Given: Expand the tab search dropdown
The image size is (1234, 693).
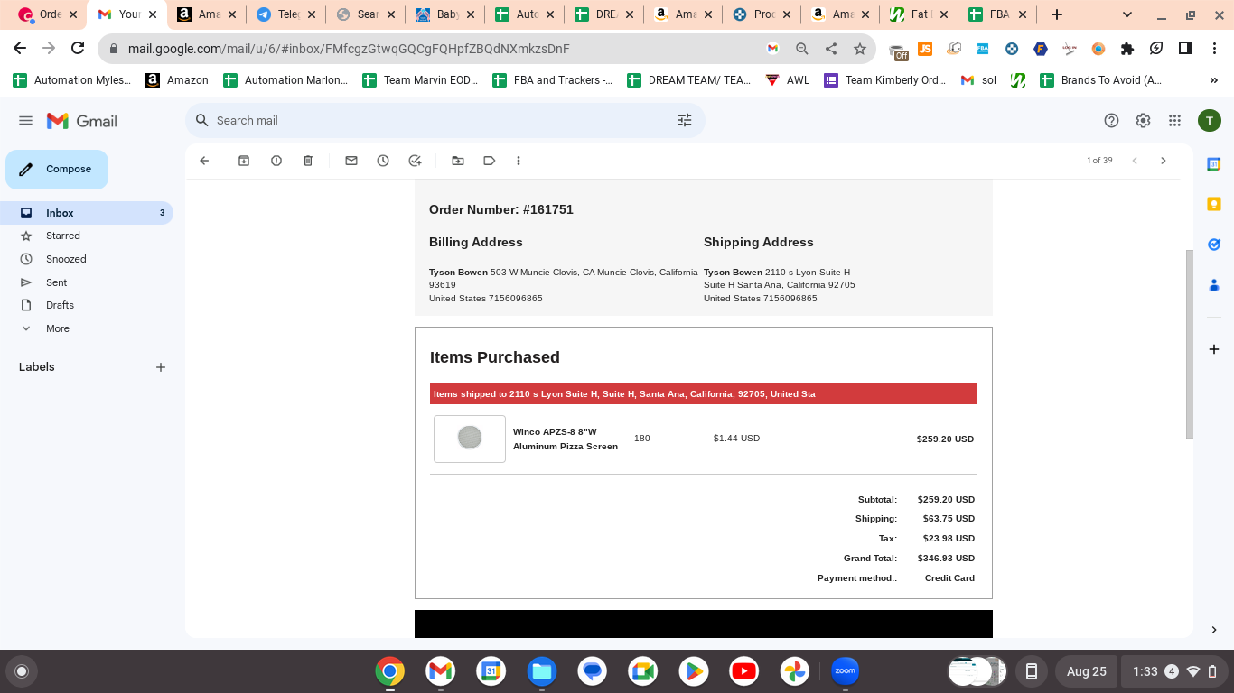Looking at the screenshot, I should [x=1127, y=14].
